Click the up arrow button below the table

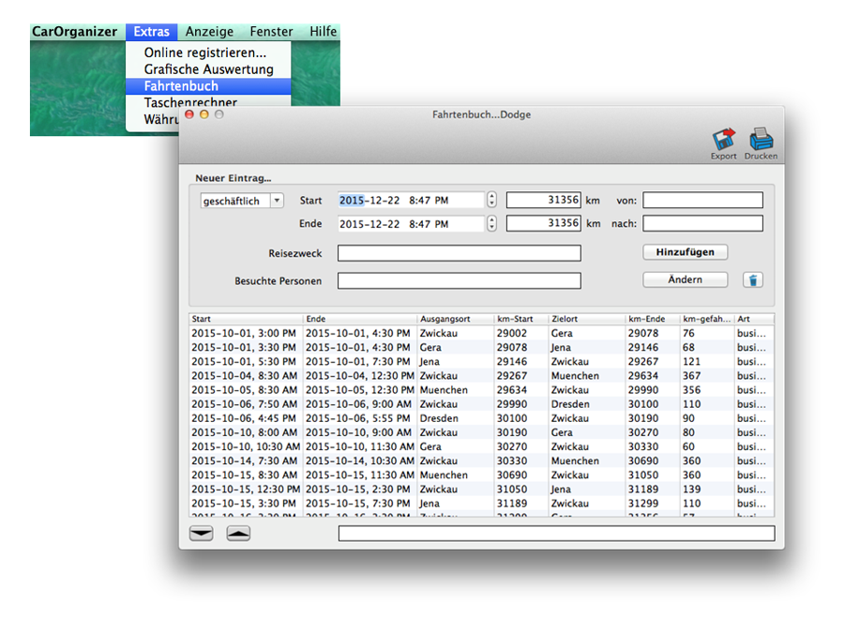239,534
